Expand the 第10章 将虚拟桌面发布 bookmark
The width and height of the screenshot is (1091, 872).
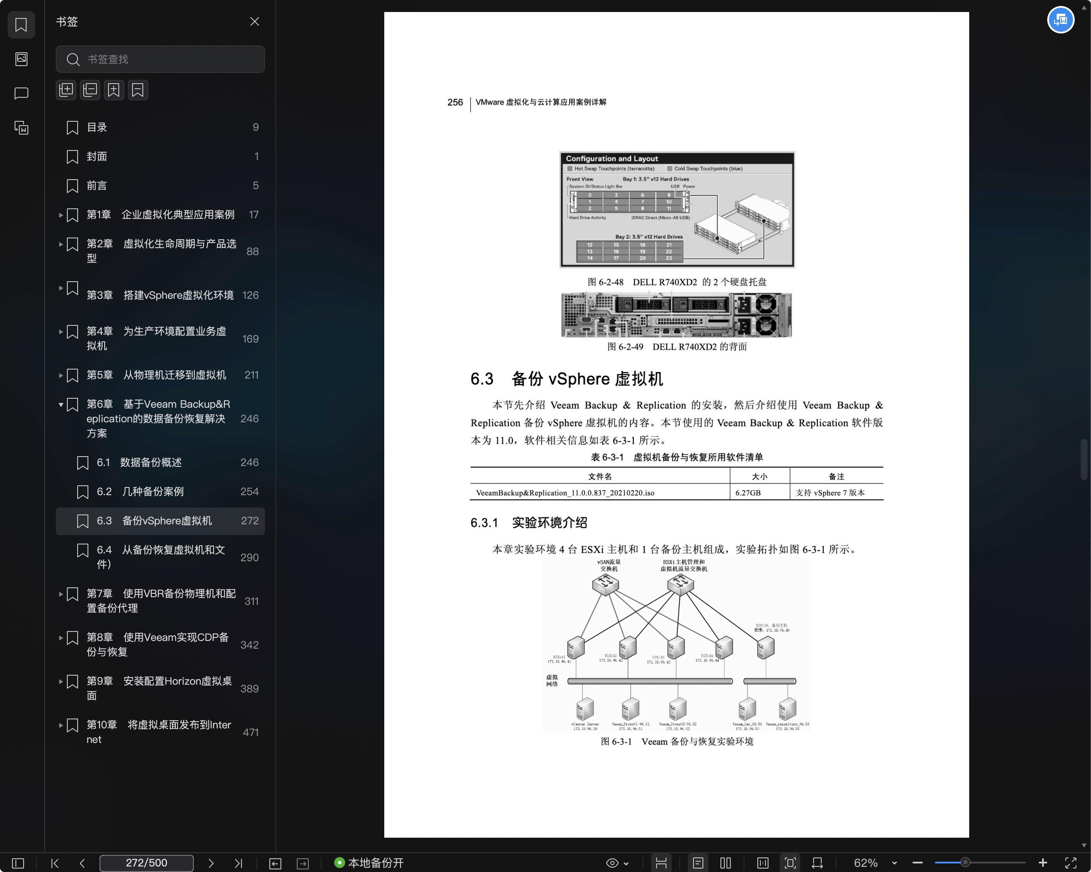tap(61, 725)
